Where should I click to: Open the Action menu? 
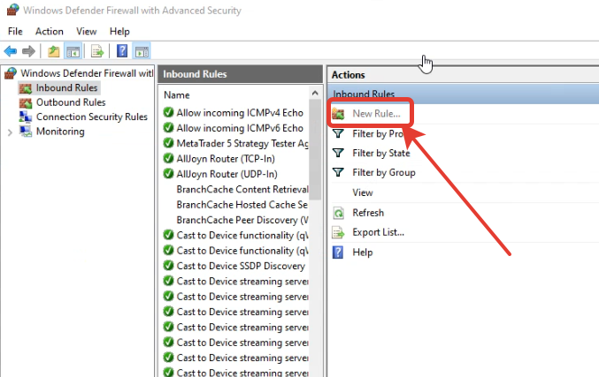[x=50, y=31]
